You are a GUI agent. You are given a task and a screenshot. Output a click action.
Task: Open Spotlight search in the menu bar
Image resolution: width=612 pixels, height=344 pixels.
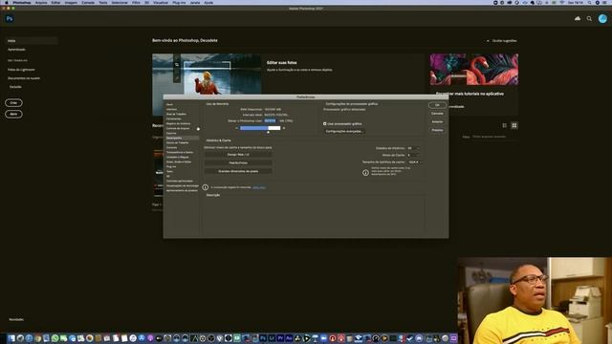(590, 2)
